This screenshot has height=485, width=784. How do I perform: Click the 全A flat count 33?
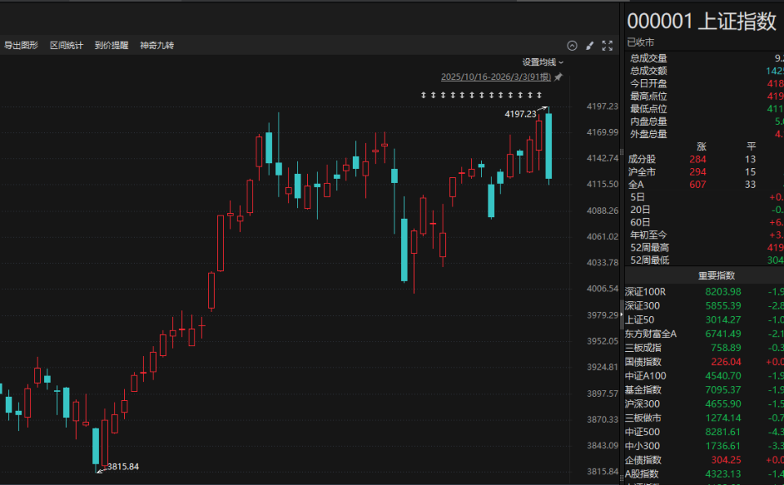(x=750, y=185)
